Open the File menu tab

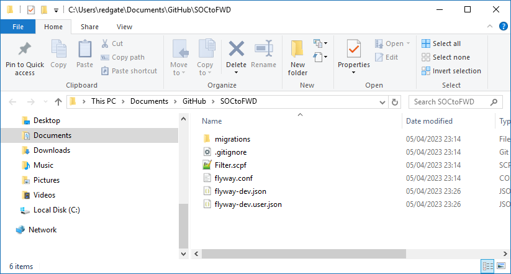[x=18, y=27]
